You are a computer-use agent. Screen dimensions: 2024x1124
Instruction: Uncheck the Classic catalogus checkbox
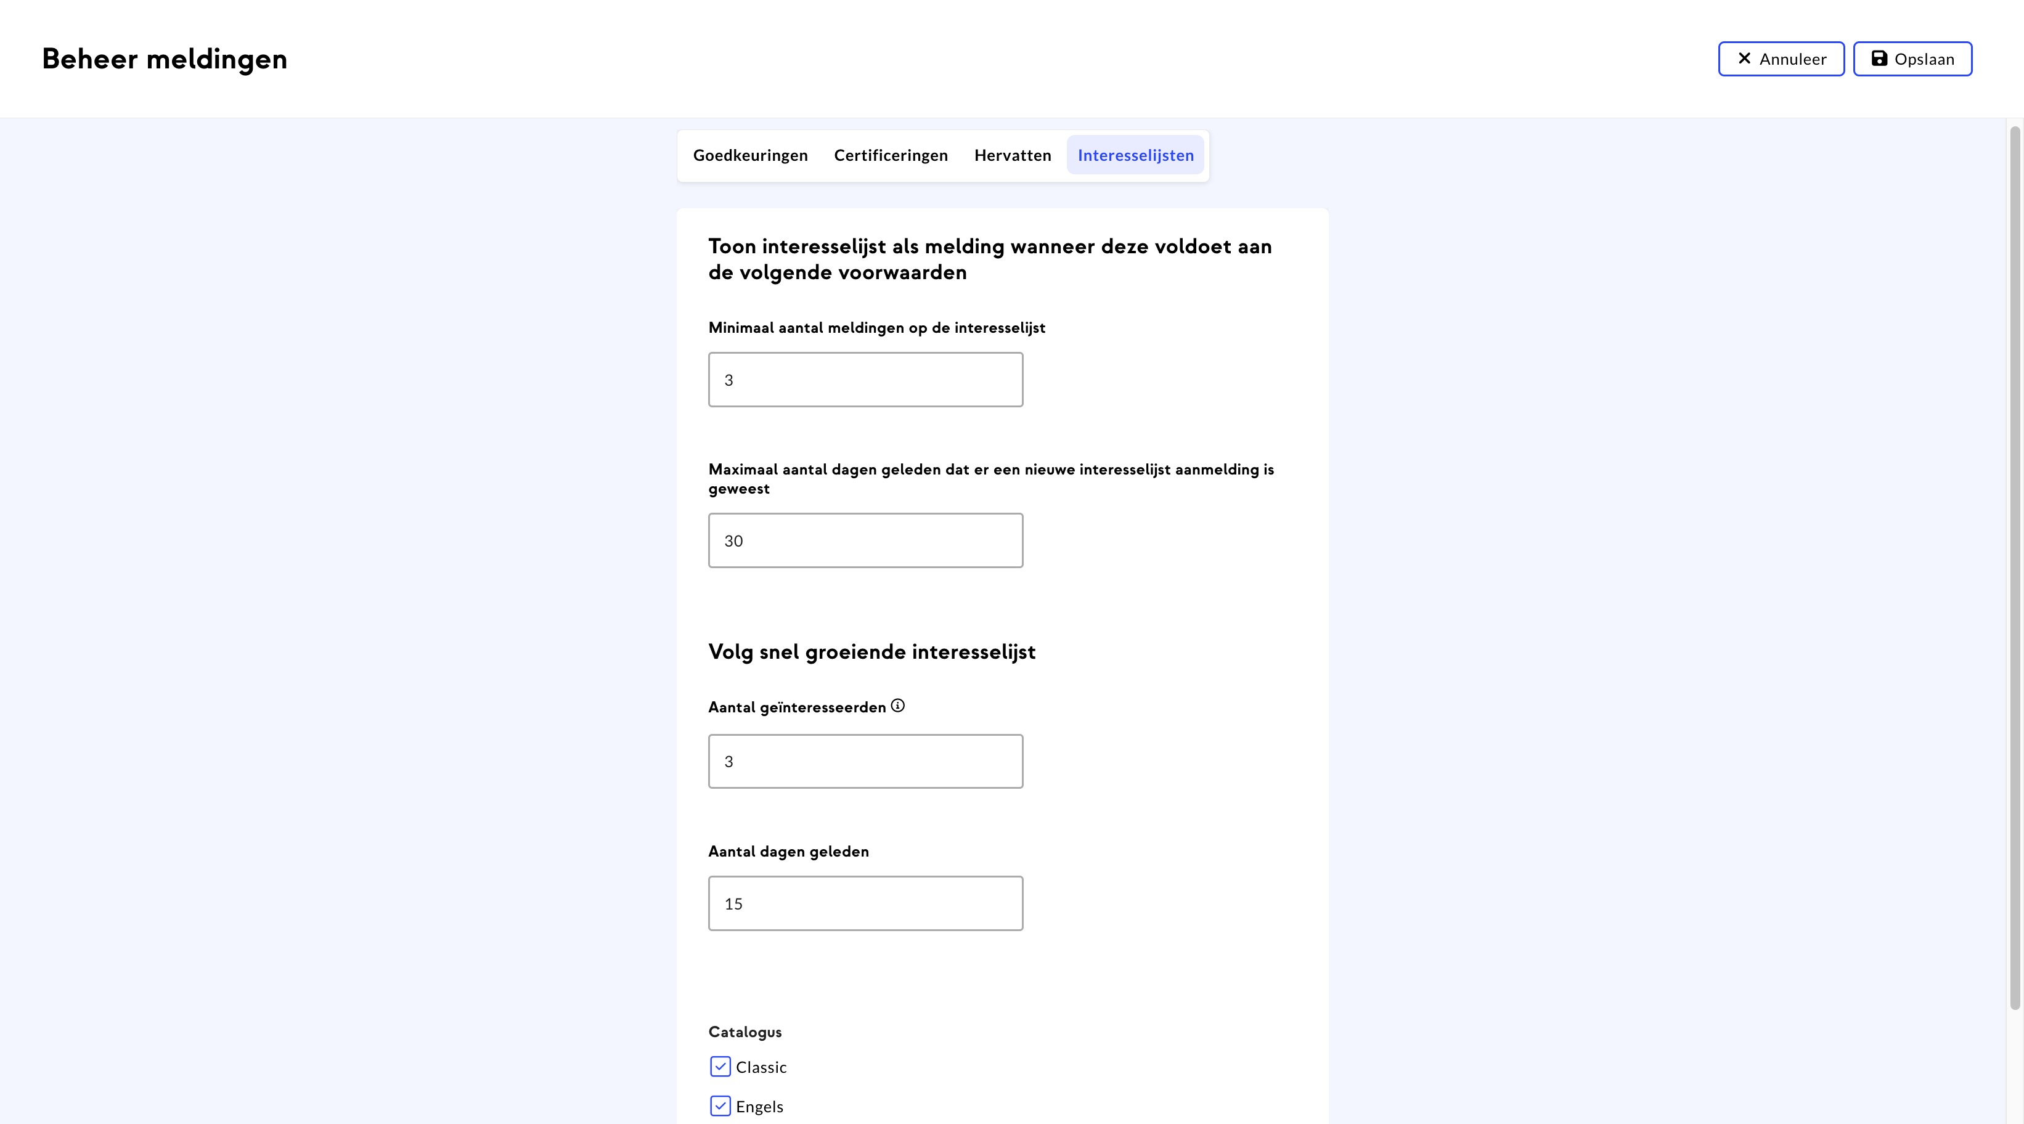(720, 1066)
